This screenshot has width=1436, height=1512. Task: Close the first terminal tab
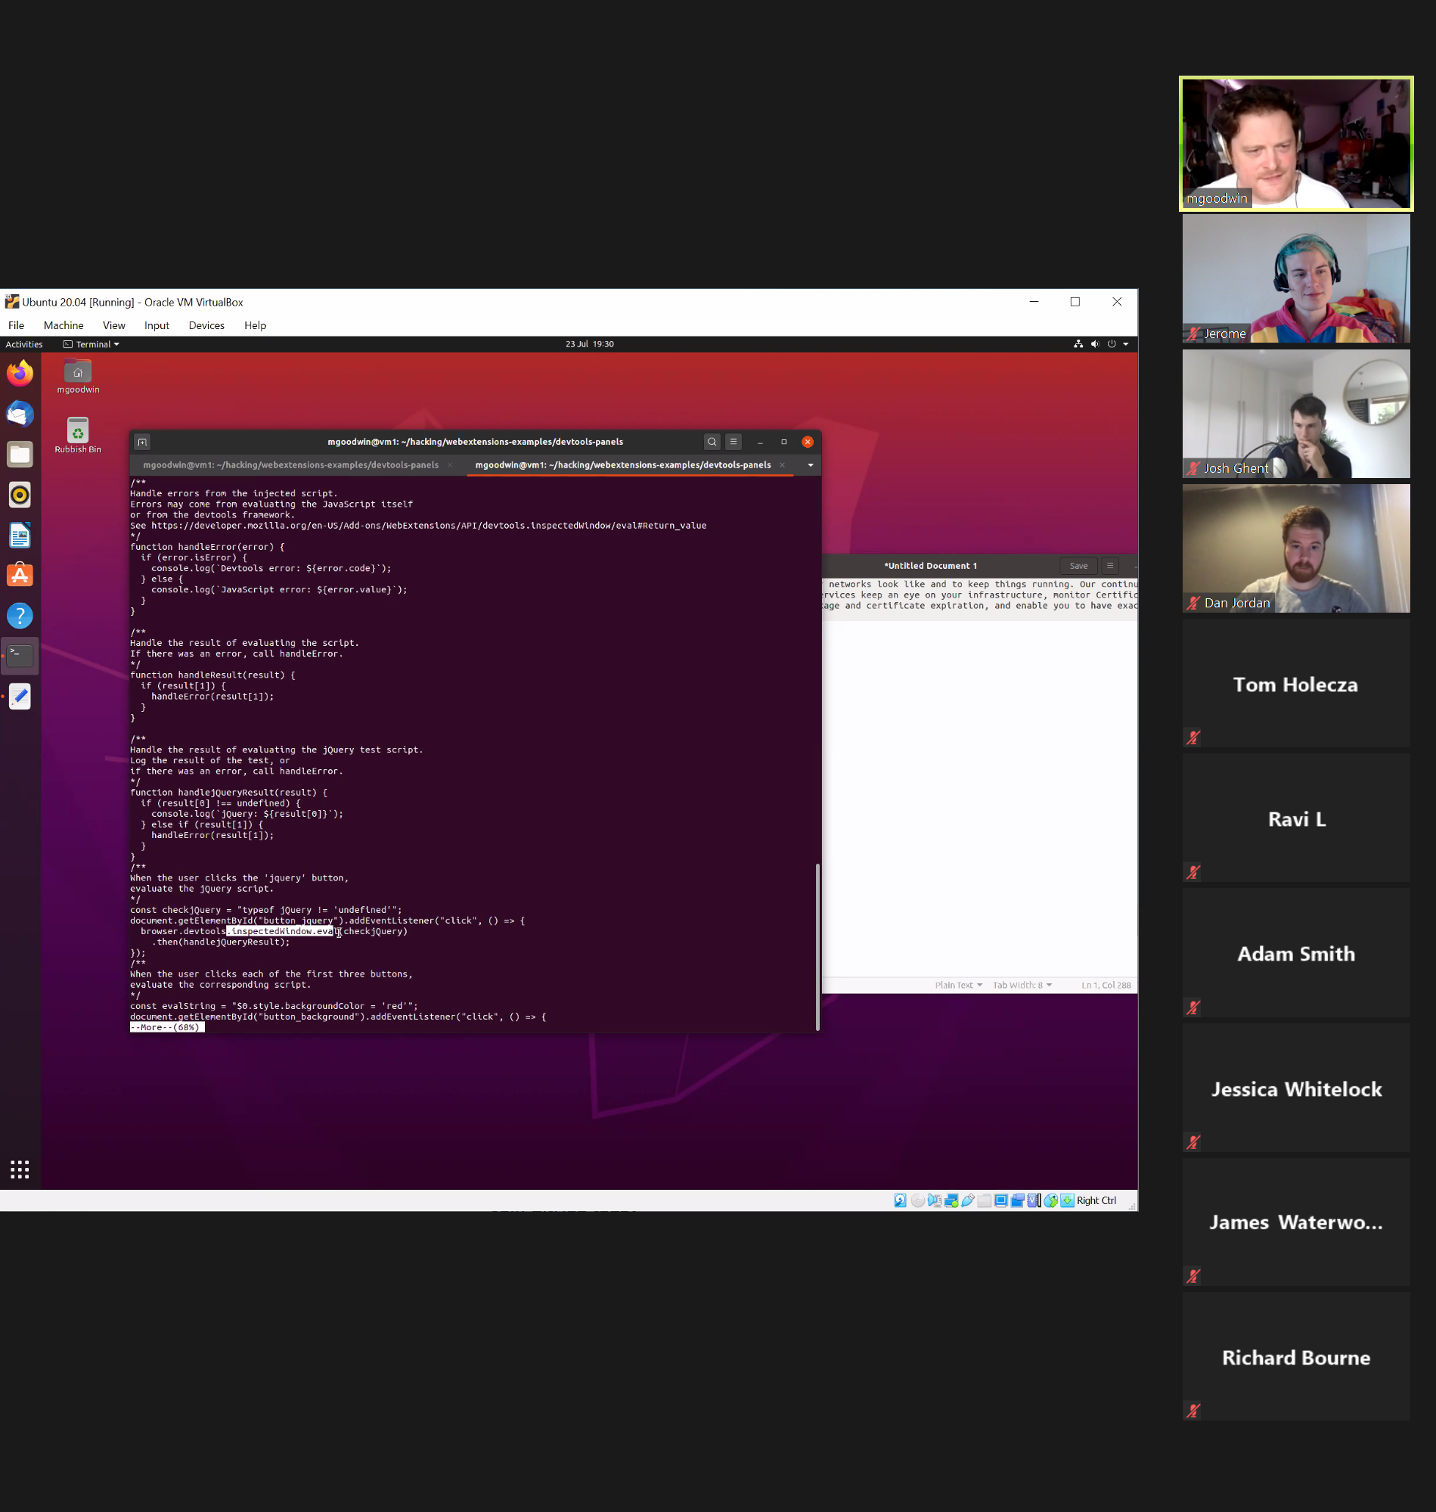[450, 464]
